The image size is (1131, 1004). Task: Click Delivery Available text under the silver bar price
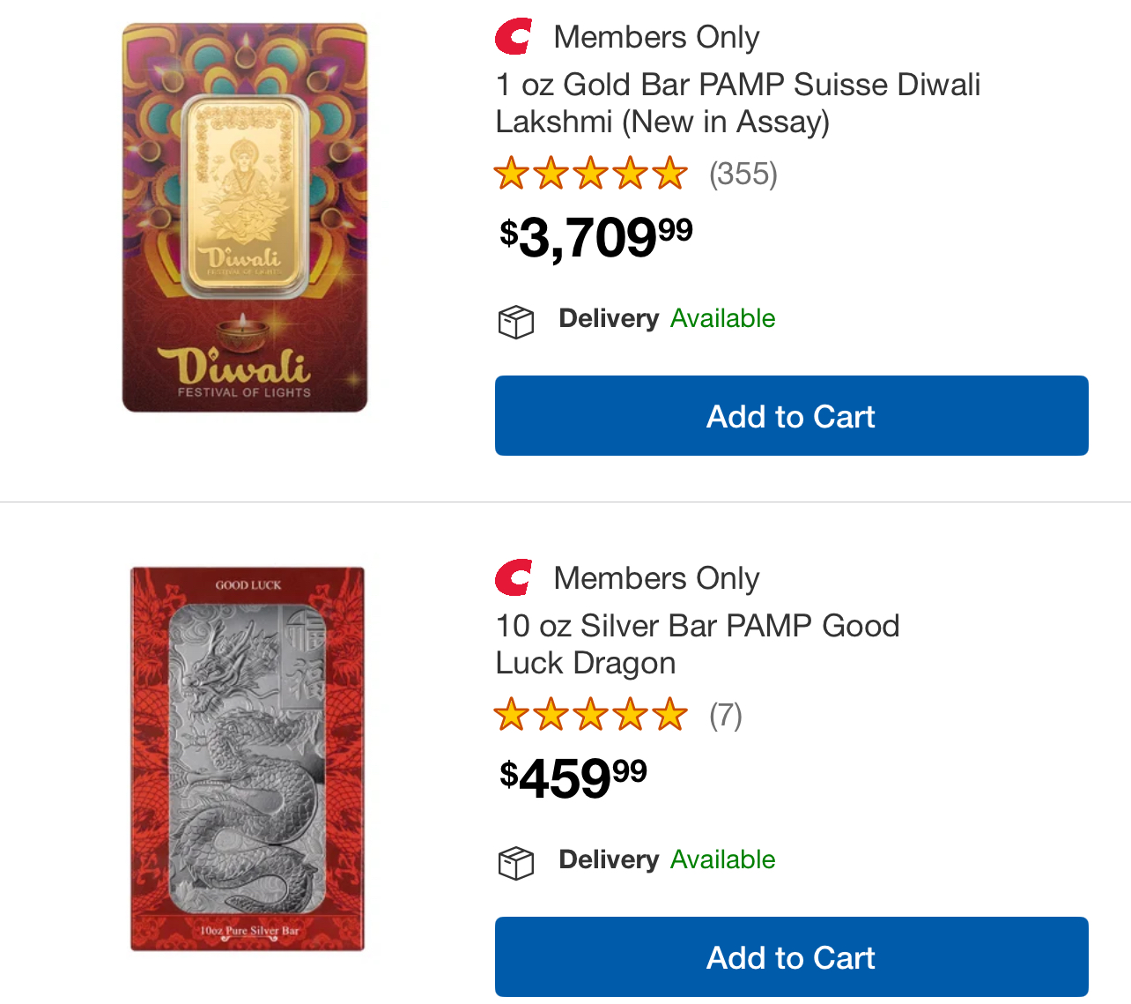pos(667,859)
